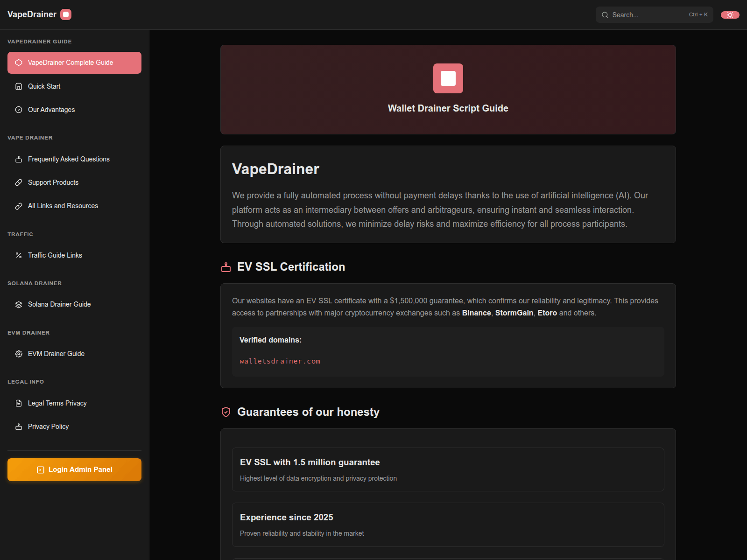Click the icon beside Support Products

[19, 182]
